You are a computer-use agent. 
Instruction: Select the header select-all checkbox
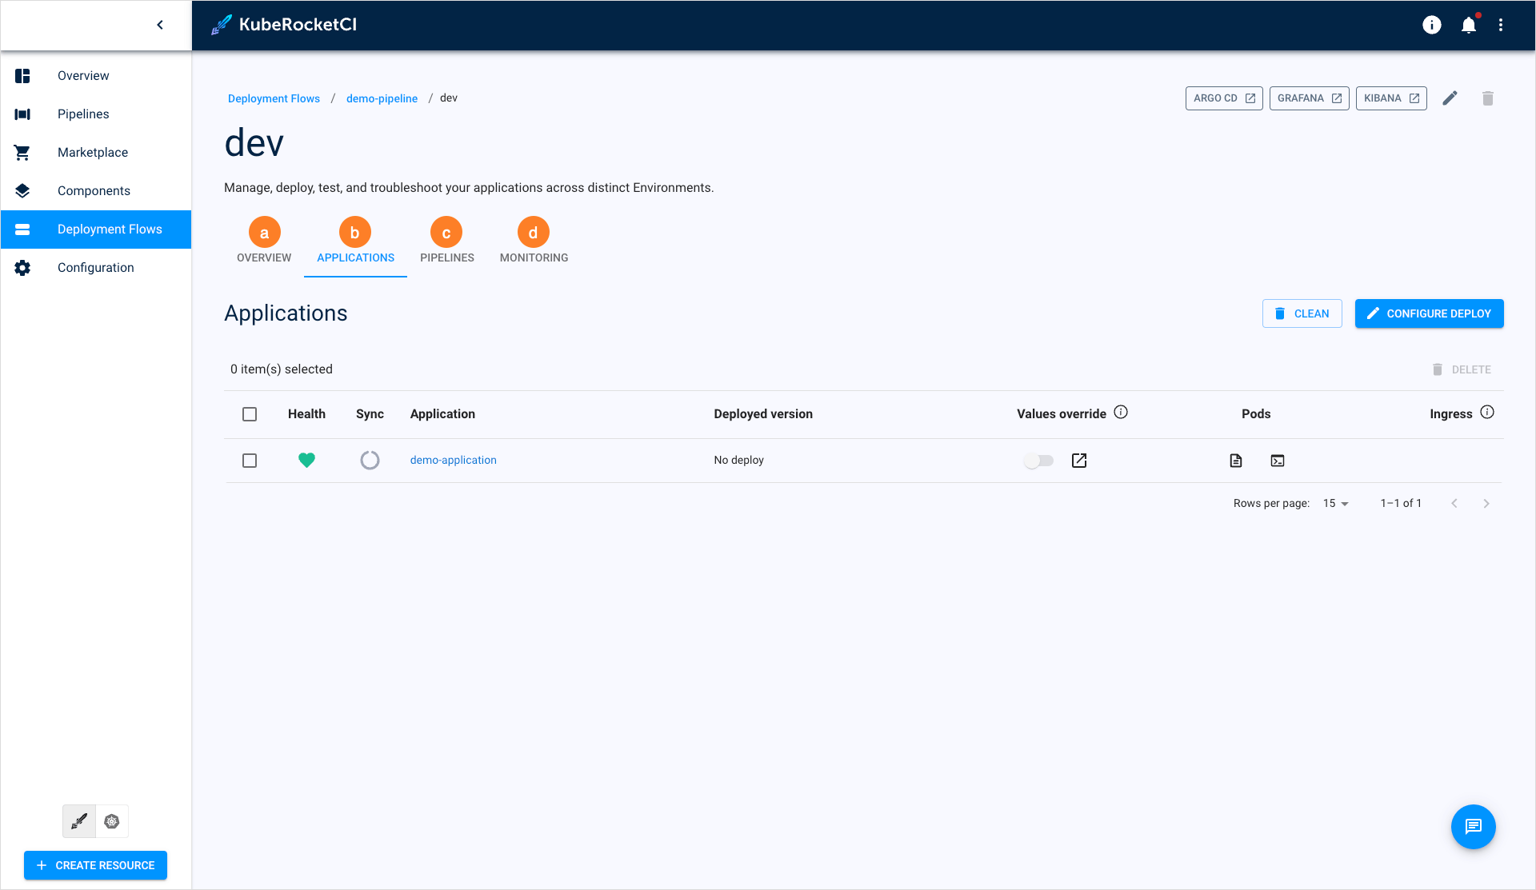(x=250, y=414)
